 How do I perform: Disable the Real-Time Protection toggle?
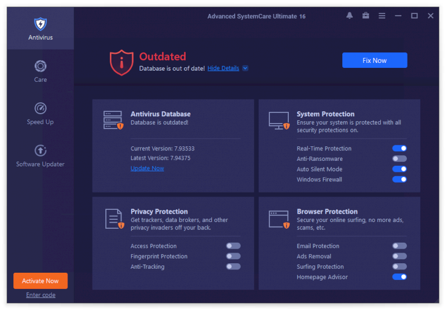(399, 149)
